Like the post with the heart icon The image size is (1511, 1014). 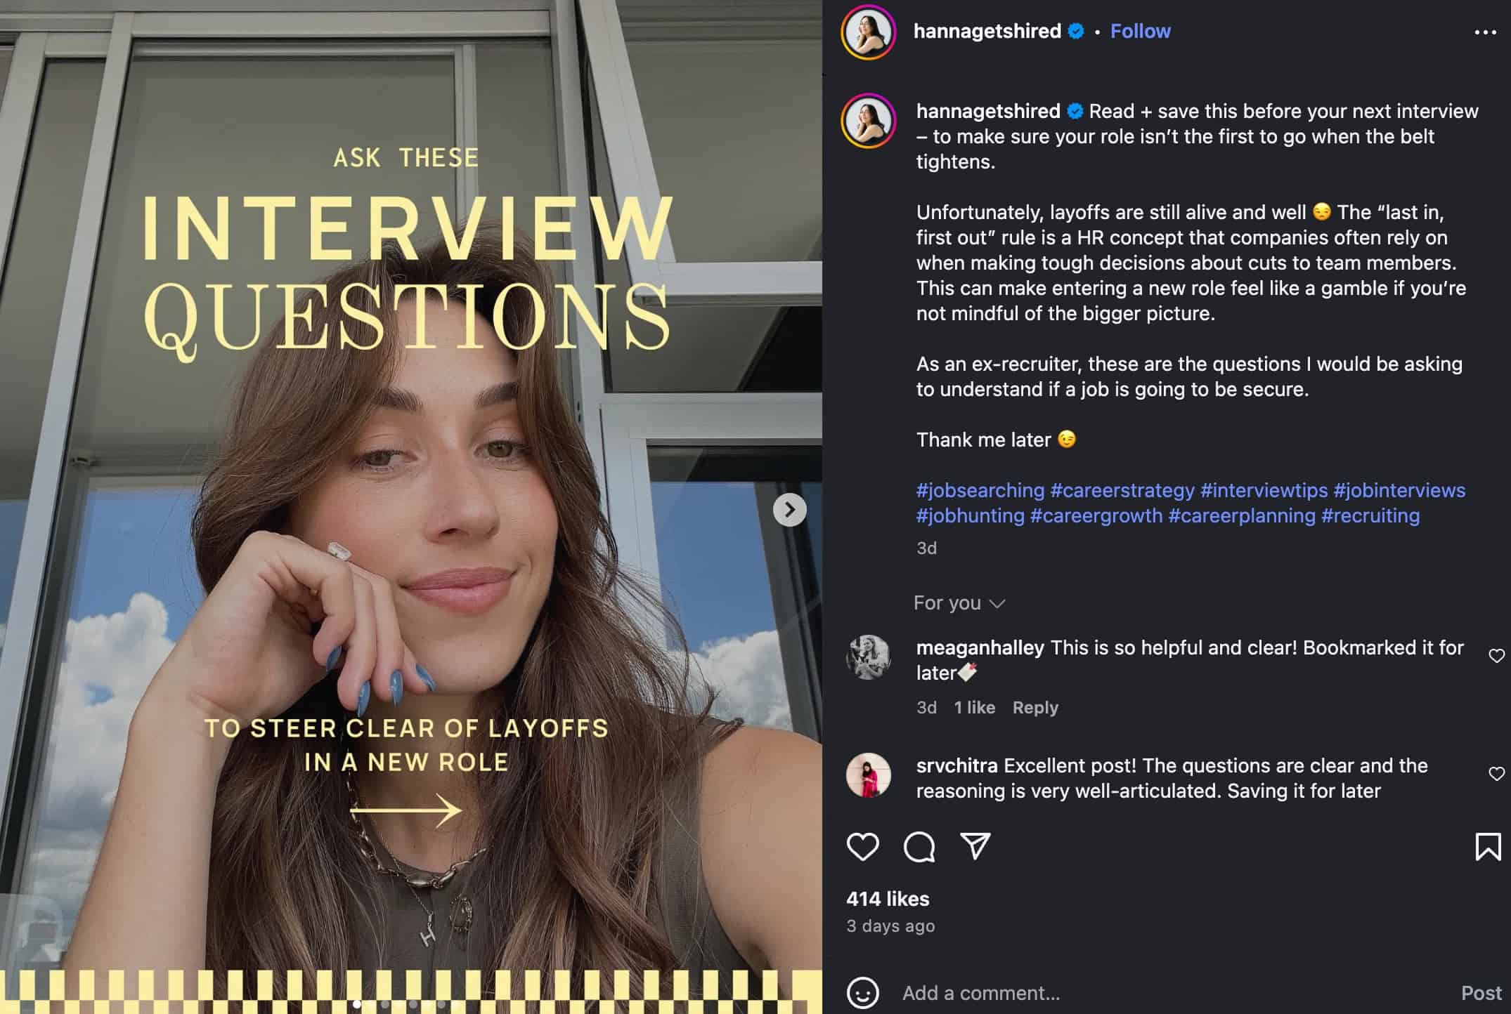pyautogui.click(x=862, y=846)
